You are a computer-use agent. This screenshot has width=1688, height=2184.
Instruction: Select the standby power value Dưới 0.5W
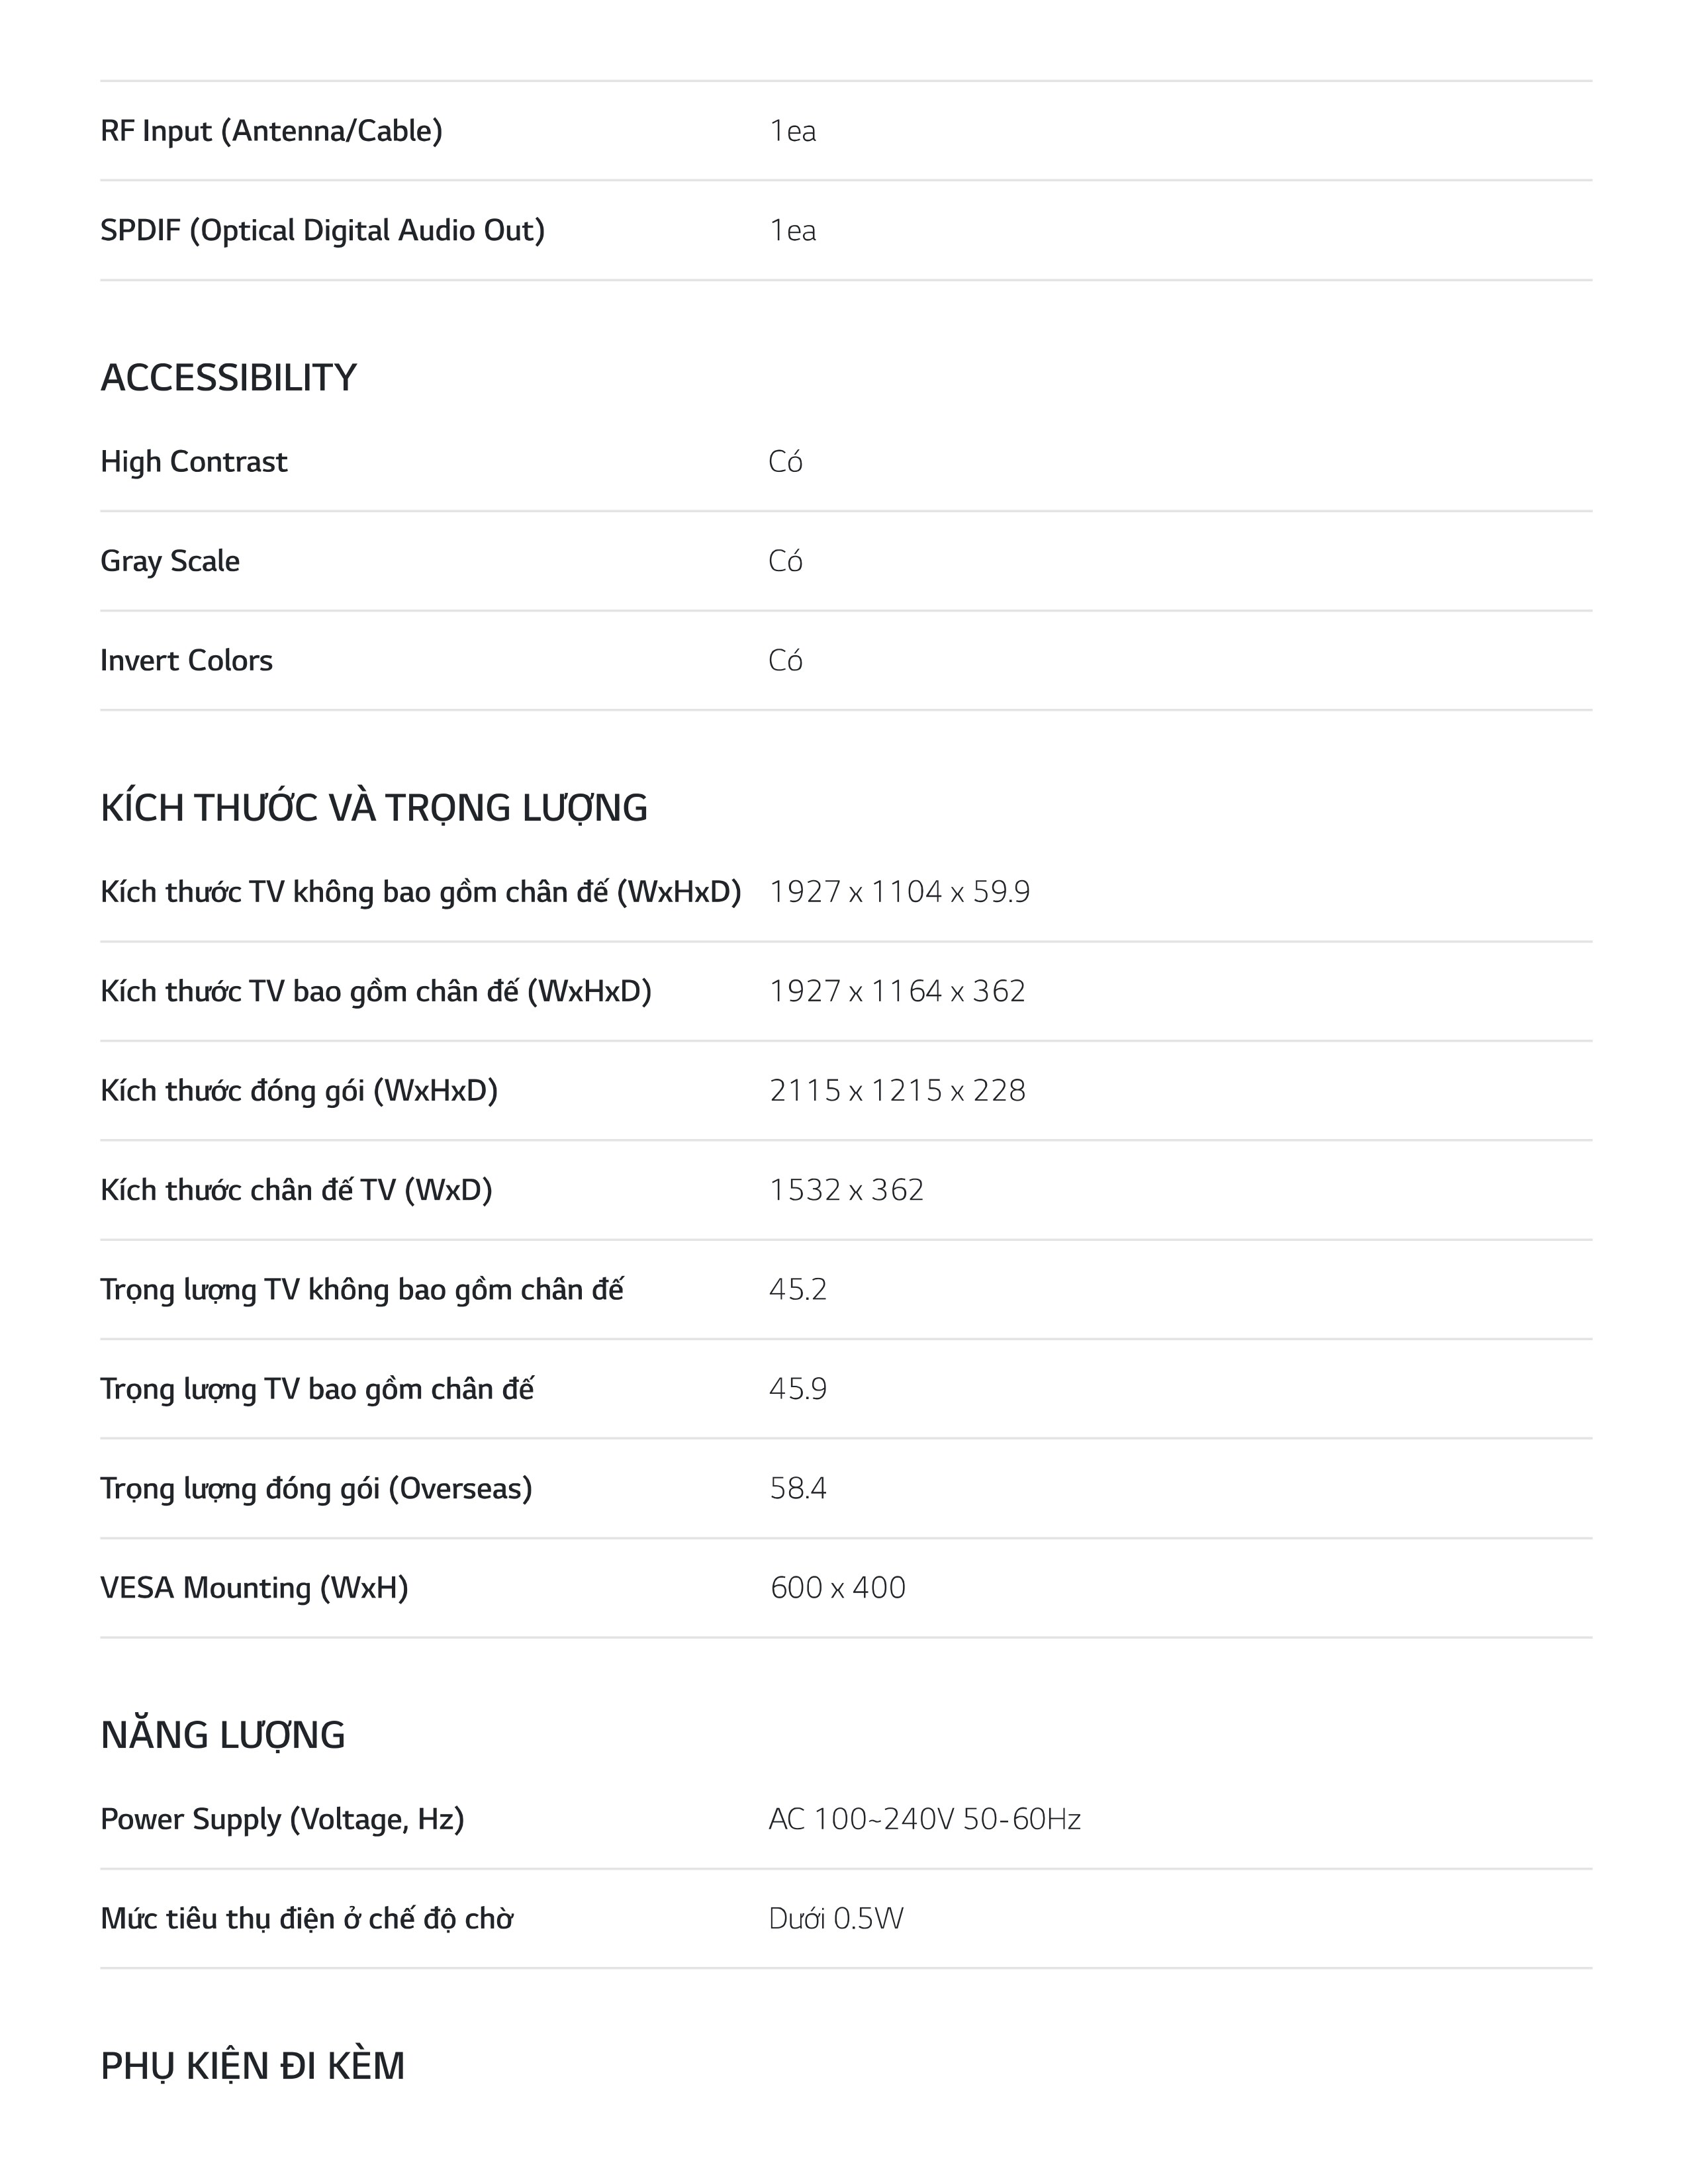[836, 1918]
